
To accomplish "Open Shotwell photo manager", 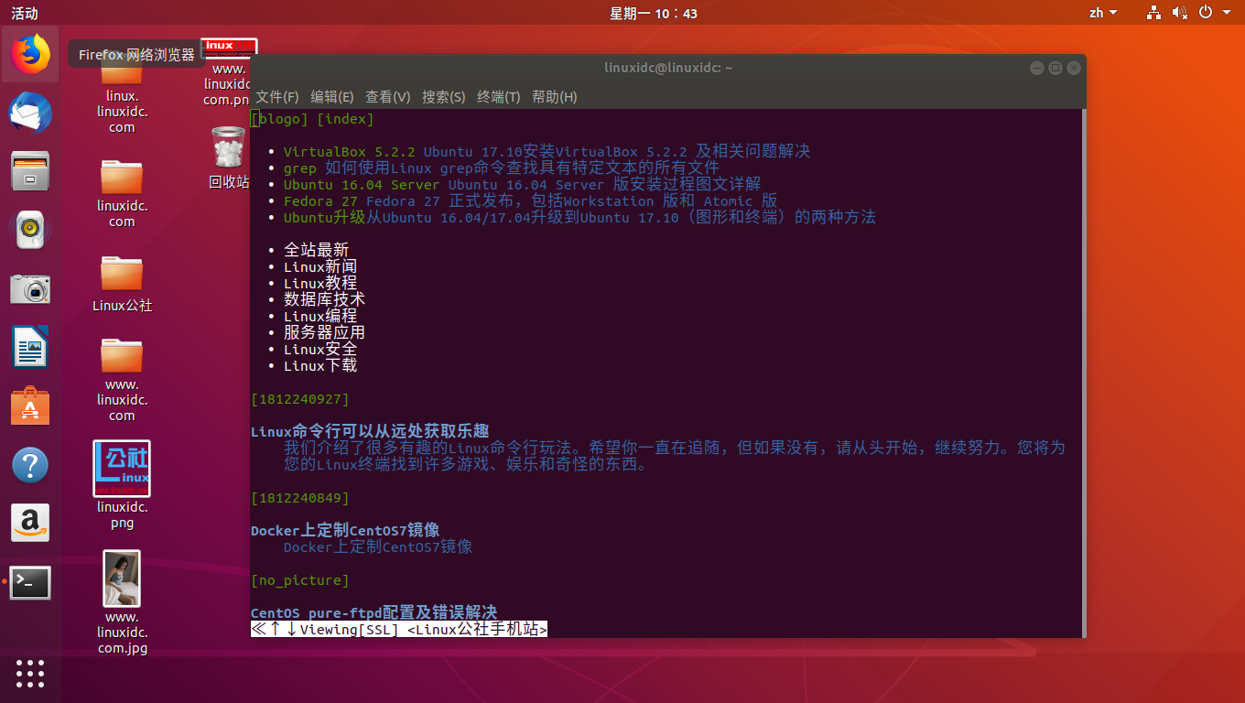I will pos(30,288).
